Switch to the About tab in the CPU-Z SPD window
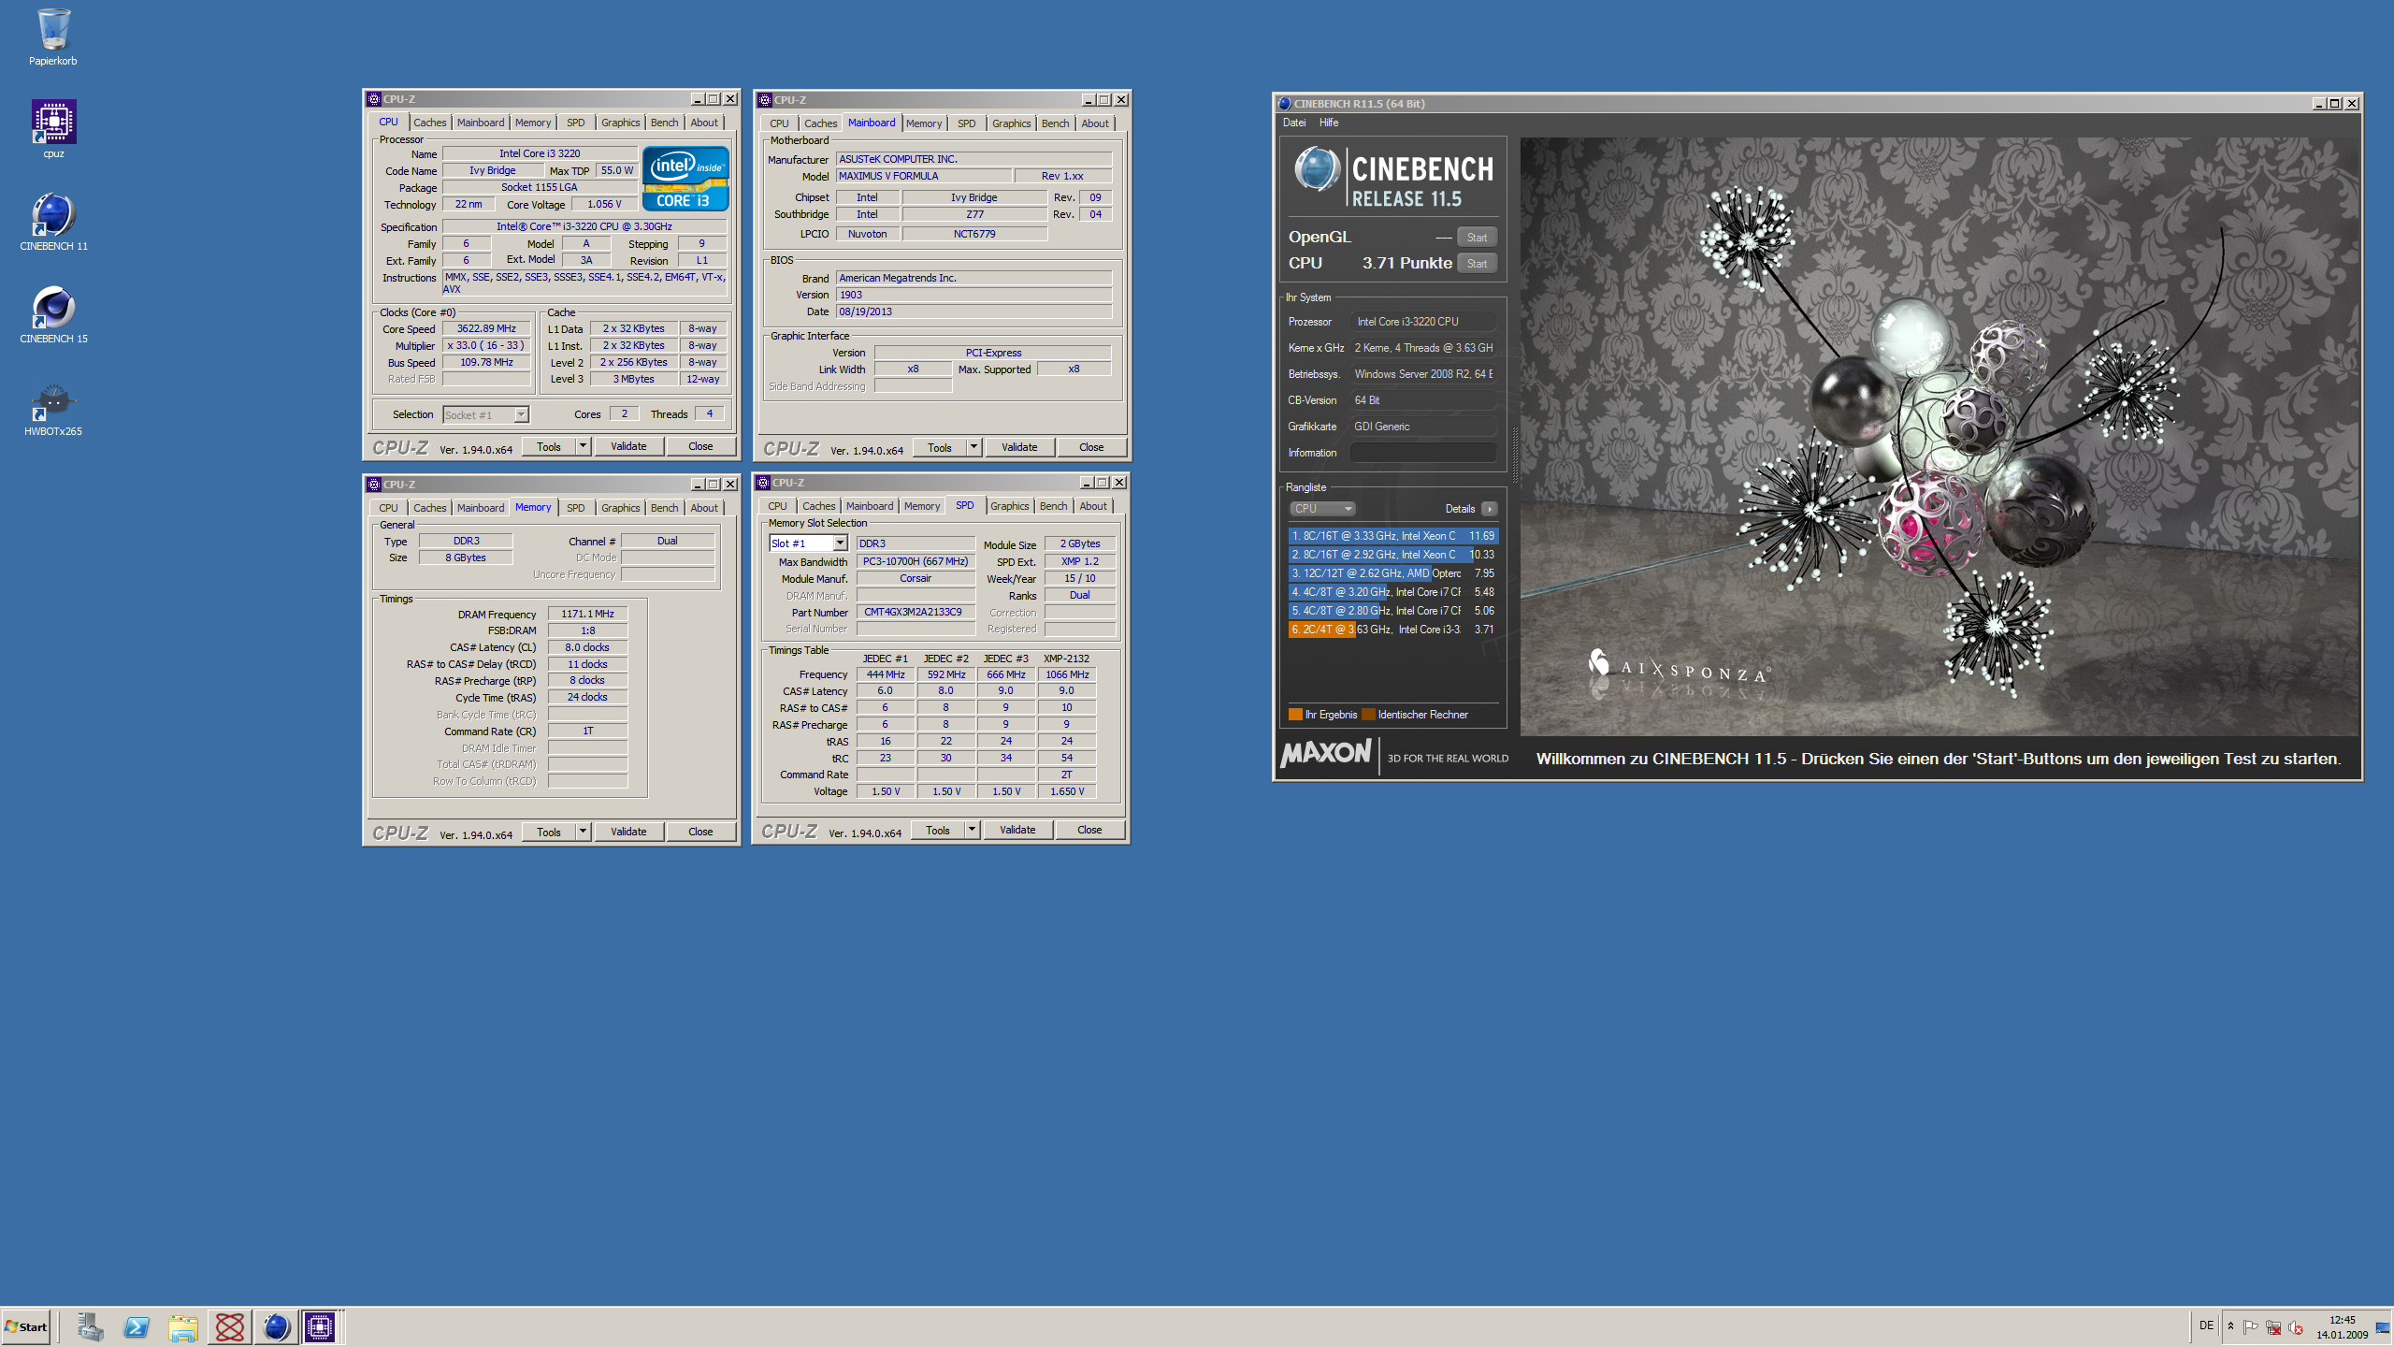The image size is (2394, 1347). [x=1093, y=506]
